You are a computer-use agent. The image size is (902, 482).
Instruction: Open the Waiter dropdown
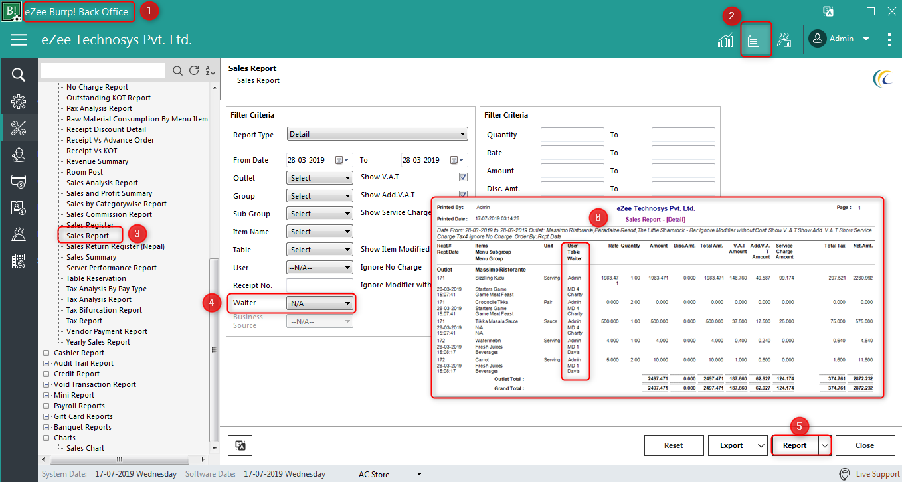pyautogui.click(x=319, y=303)
